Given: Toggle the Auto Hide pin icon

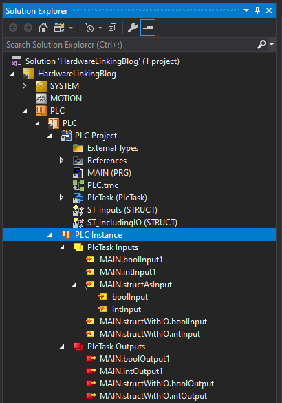Looking at the screenshot, I should coord(257,10).
